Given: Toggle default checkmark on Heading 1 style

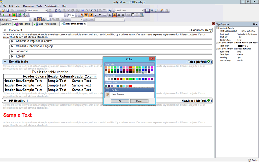Looking at the screenshot, I should (x=209, y=100).
